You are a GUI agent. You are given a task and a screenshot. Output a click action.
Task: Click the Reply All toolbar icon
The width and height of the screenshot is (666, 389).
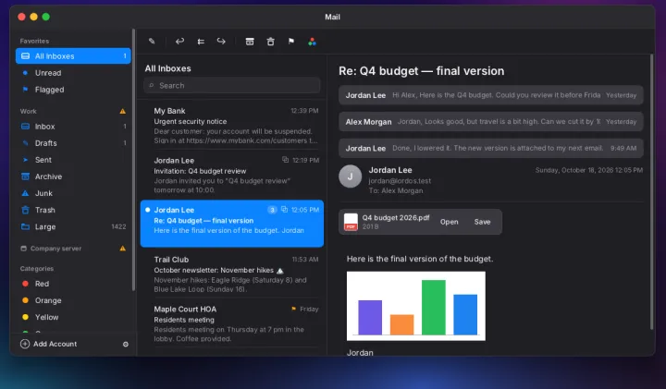pyautogui.click(x=201, y=42)
